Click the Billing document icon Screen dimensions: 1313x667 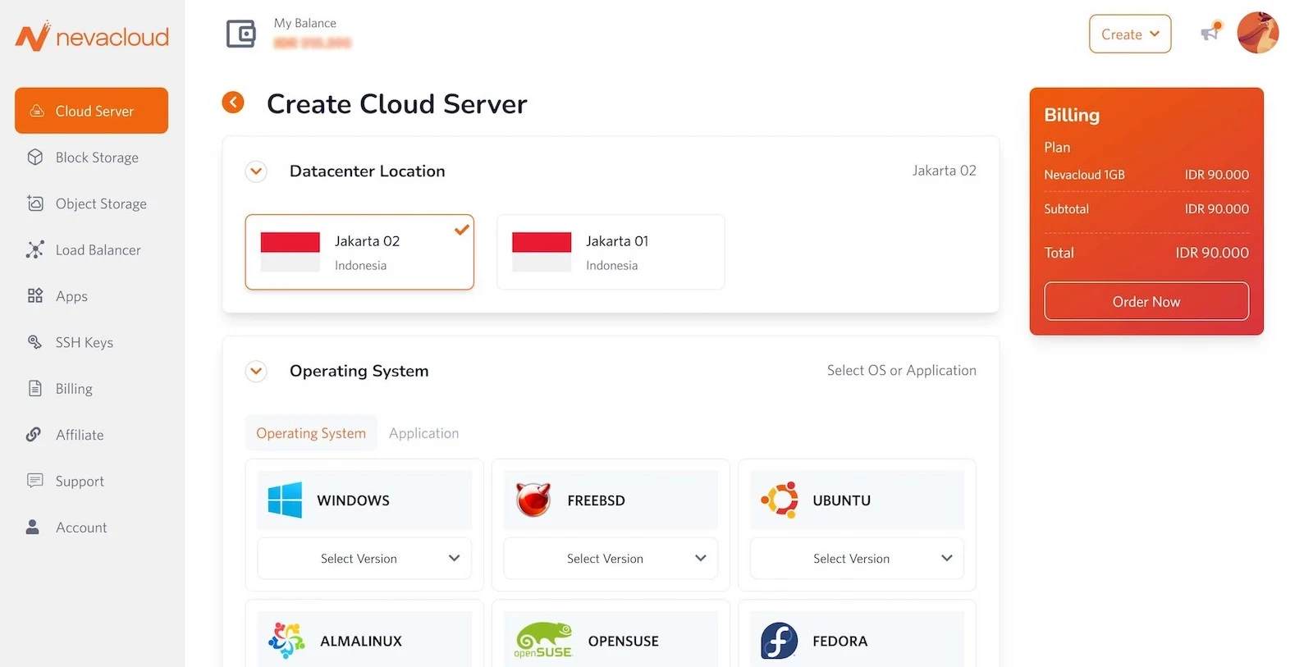click(34, 388)
